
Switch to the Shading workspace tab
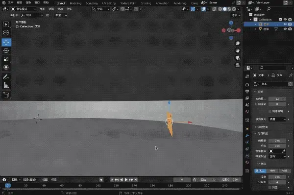146,3
